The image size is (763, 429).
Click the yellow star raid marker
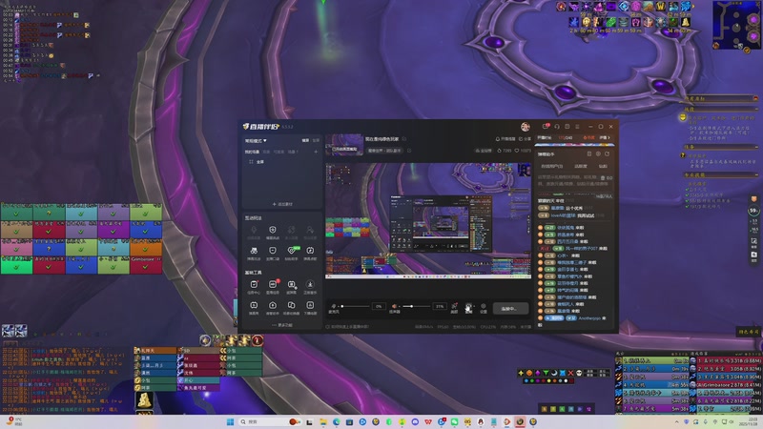(521, 373)
